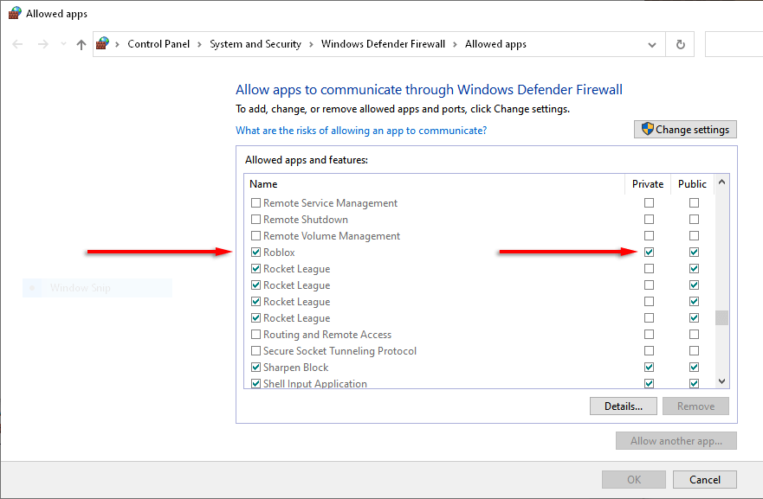
Task: Click the Change settings button
Action: [x=685, y=130]
